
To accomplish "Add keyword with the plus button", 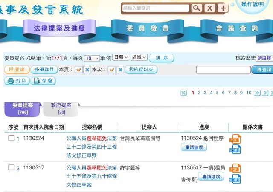I will click(223, 8).
